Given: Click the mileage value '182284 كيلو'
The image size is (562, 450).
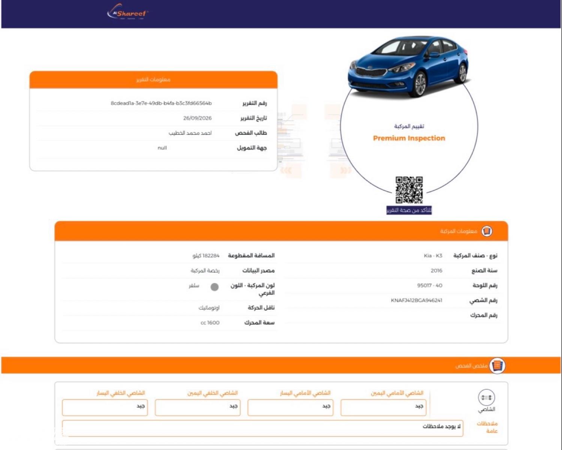Looking at the screenshot, I should tap(206, 256).
